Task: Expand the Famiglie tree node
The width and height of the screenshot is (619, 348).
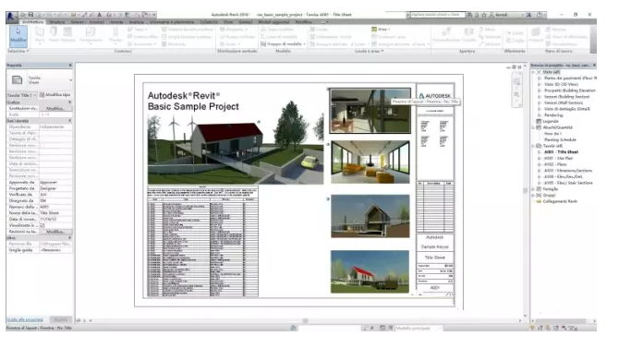Action: [x=533, y=189]
